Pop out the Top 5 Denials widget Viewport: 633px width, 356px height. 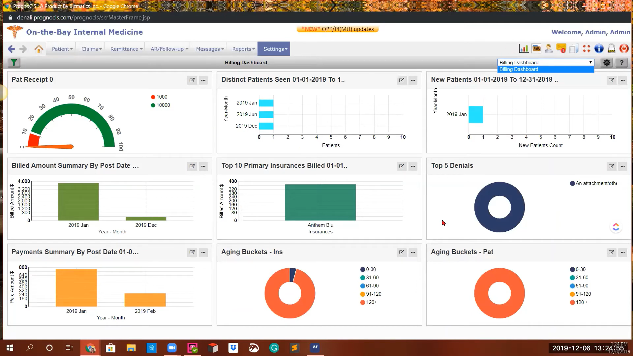tap(611, 166)
